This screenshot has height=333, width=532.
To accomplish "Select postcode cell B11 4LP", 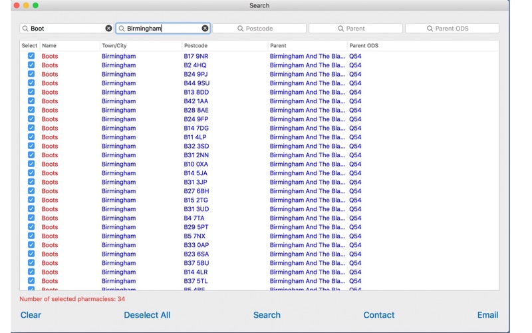I will tap(195, 137).
